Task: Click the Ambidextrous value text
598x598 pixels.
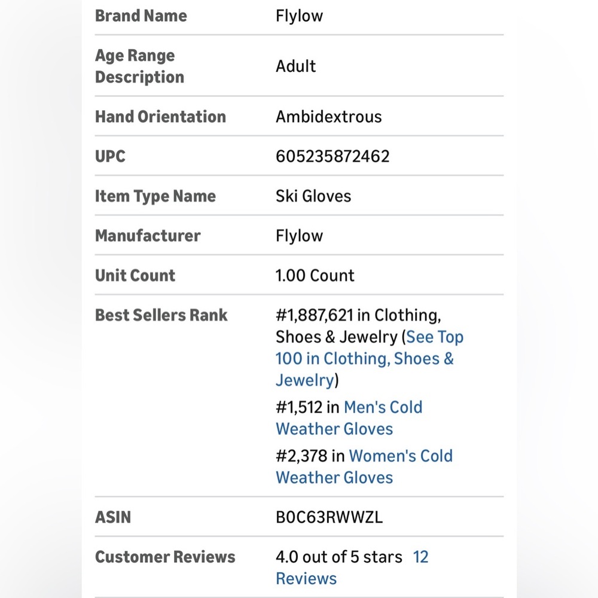Action: (329, 117)
